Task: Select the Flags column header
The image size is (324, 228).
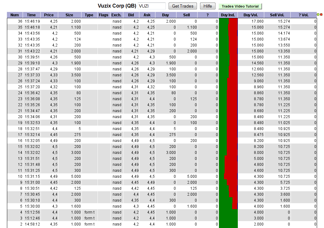Action: 103,15
